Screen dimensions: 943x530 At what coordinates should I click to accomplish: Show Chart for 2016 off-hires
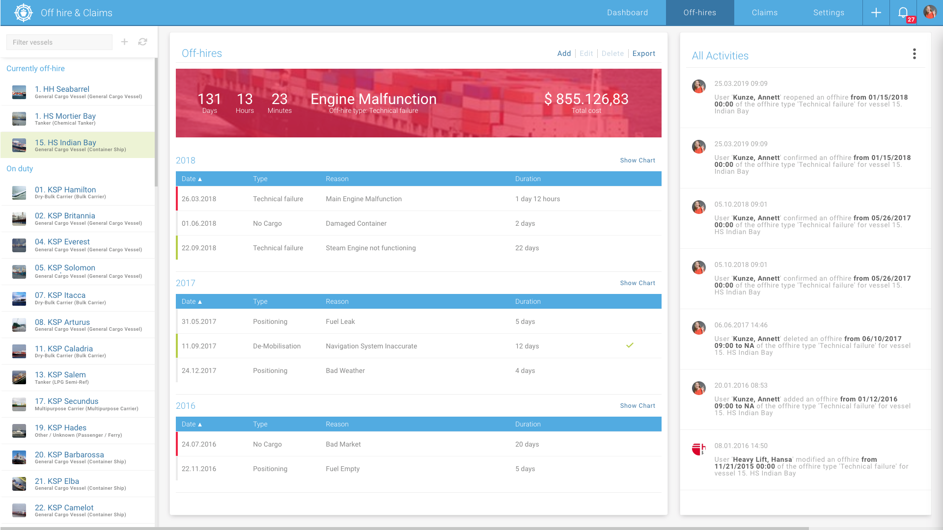point(637,406)
